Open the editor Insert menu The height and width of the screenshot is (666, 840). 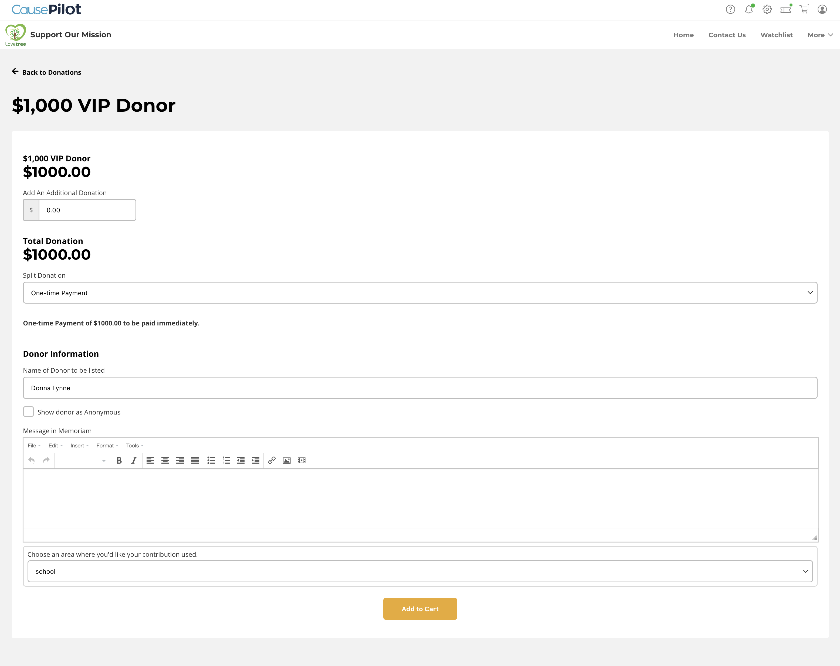pos(79,446)
